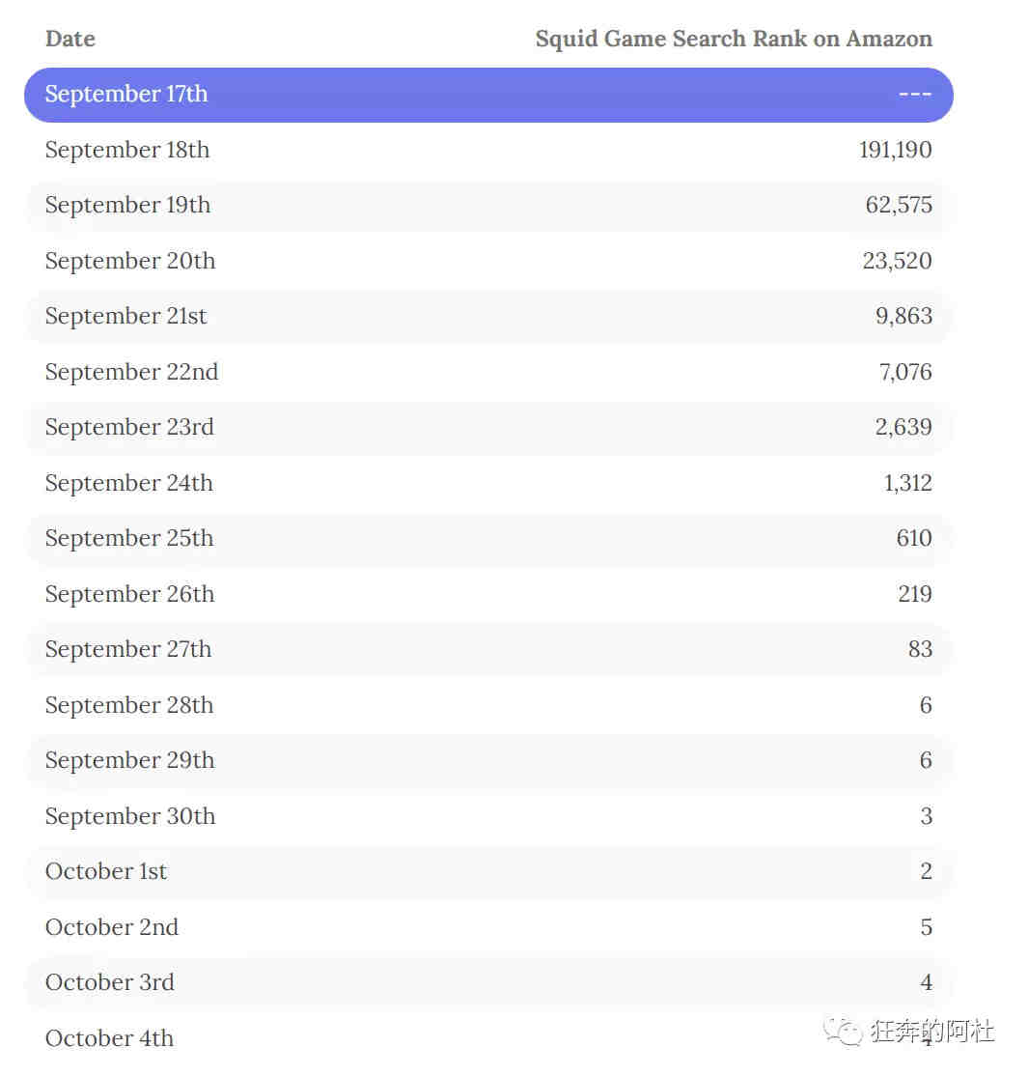Select the September 30th date cell
Screen dimensions: 1028x1076
tap(130, 816)
